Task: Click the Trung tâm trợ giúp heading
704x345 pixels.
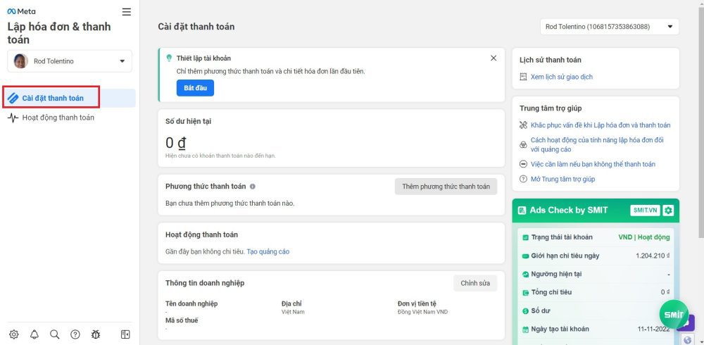Action: click(551, 108)
